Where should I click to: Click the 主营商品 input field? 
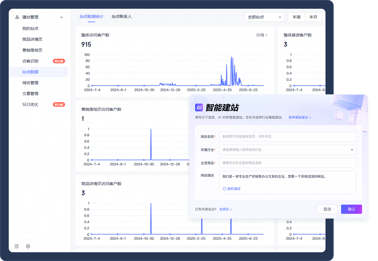288,163
